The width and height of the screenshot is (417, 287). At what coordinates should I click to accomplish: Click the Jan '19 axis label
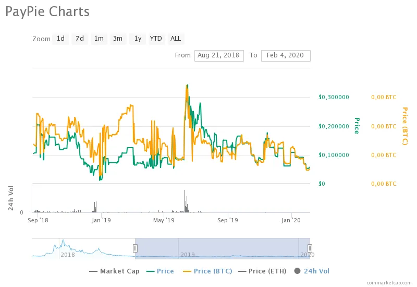(x=101, y=220)
